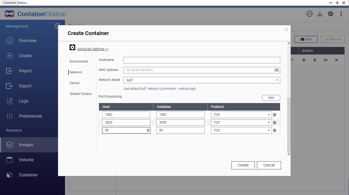Switch to the Environment settings tab
Viewport: 349px width, 195px height.
(x=79, y=61)
